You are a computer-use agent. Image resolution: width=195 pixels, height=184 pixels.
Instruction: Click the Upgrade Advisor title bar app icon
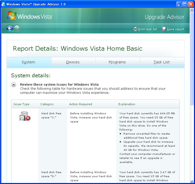pyautogui.click(x=3, y=4)
